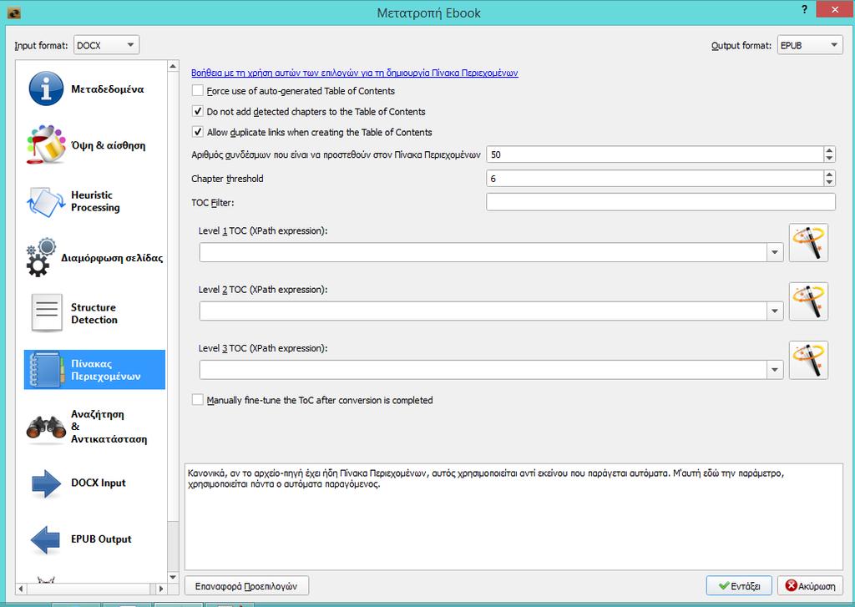Open the Output format dropdown
The width and height of the screenshot is (855, 607).
pos(810,45)
